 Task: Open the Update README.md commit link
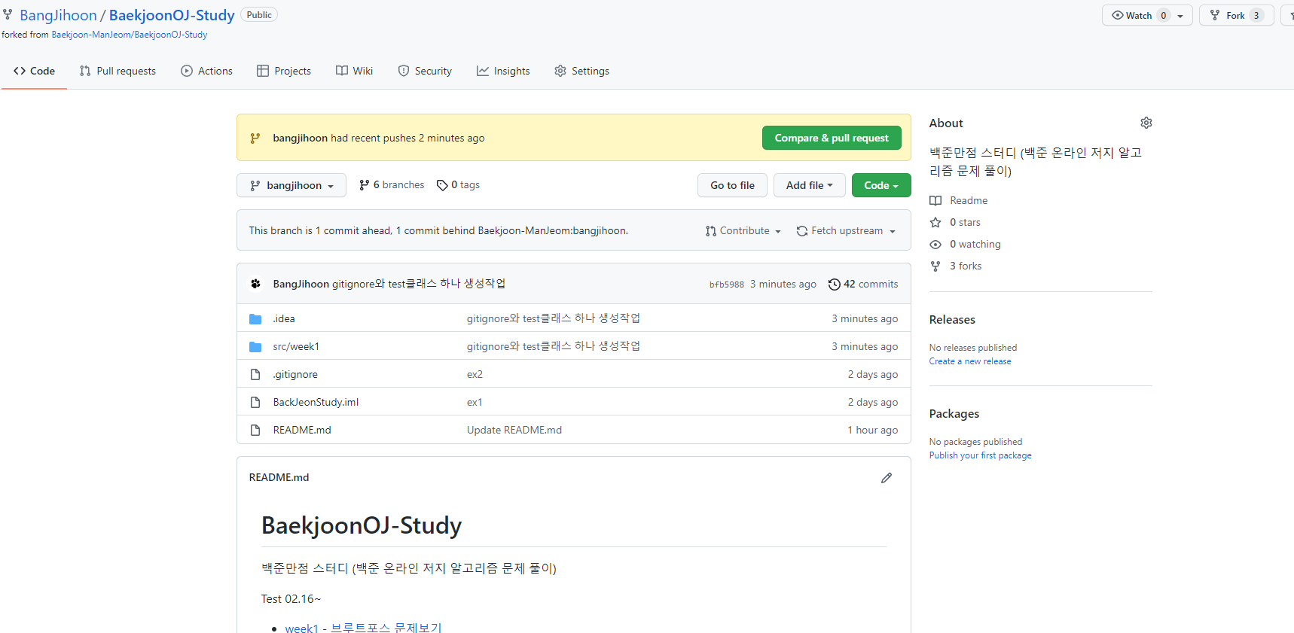514,430
